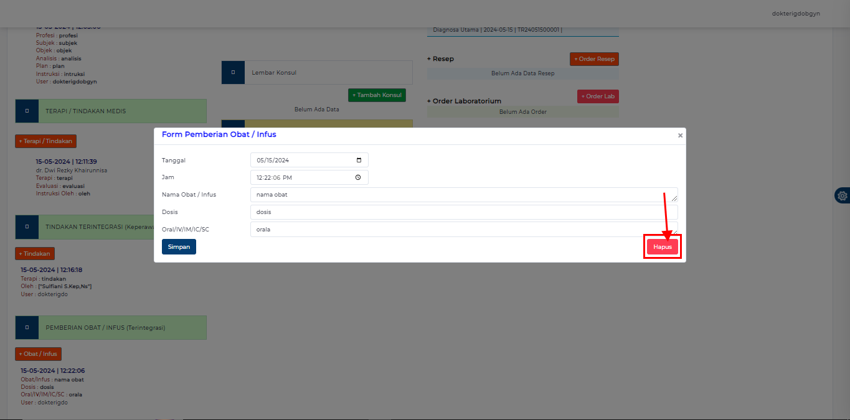Click the + Tambah Konsul button
Image resolution: width=850 pixels, height=420 pixels.
(377, 95)
